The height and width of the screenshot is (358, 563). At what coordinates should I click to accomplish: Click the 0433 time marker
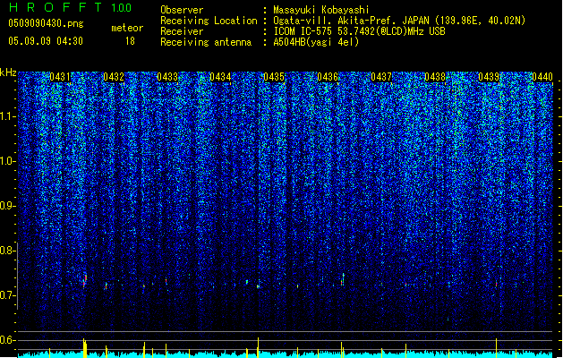coord(167,77)
